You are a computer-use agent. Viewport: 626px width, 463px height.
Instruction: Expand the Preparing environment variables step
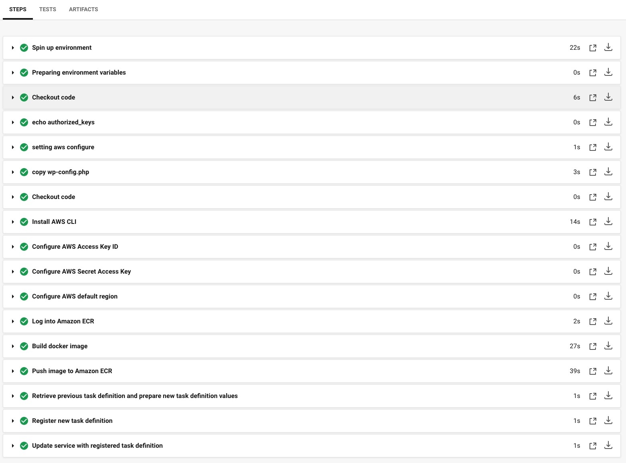13,73
